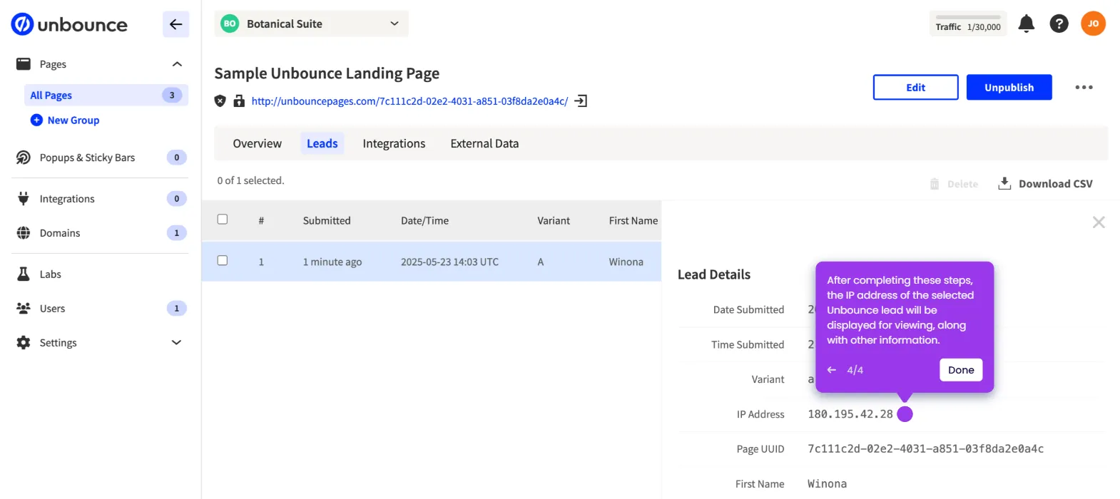Open Popups & Sticky Bars icon
This screenshot has width=1120, height=499.
point(24,158)
